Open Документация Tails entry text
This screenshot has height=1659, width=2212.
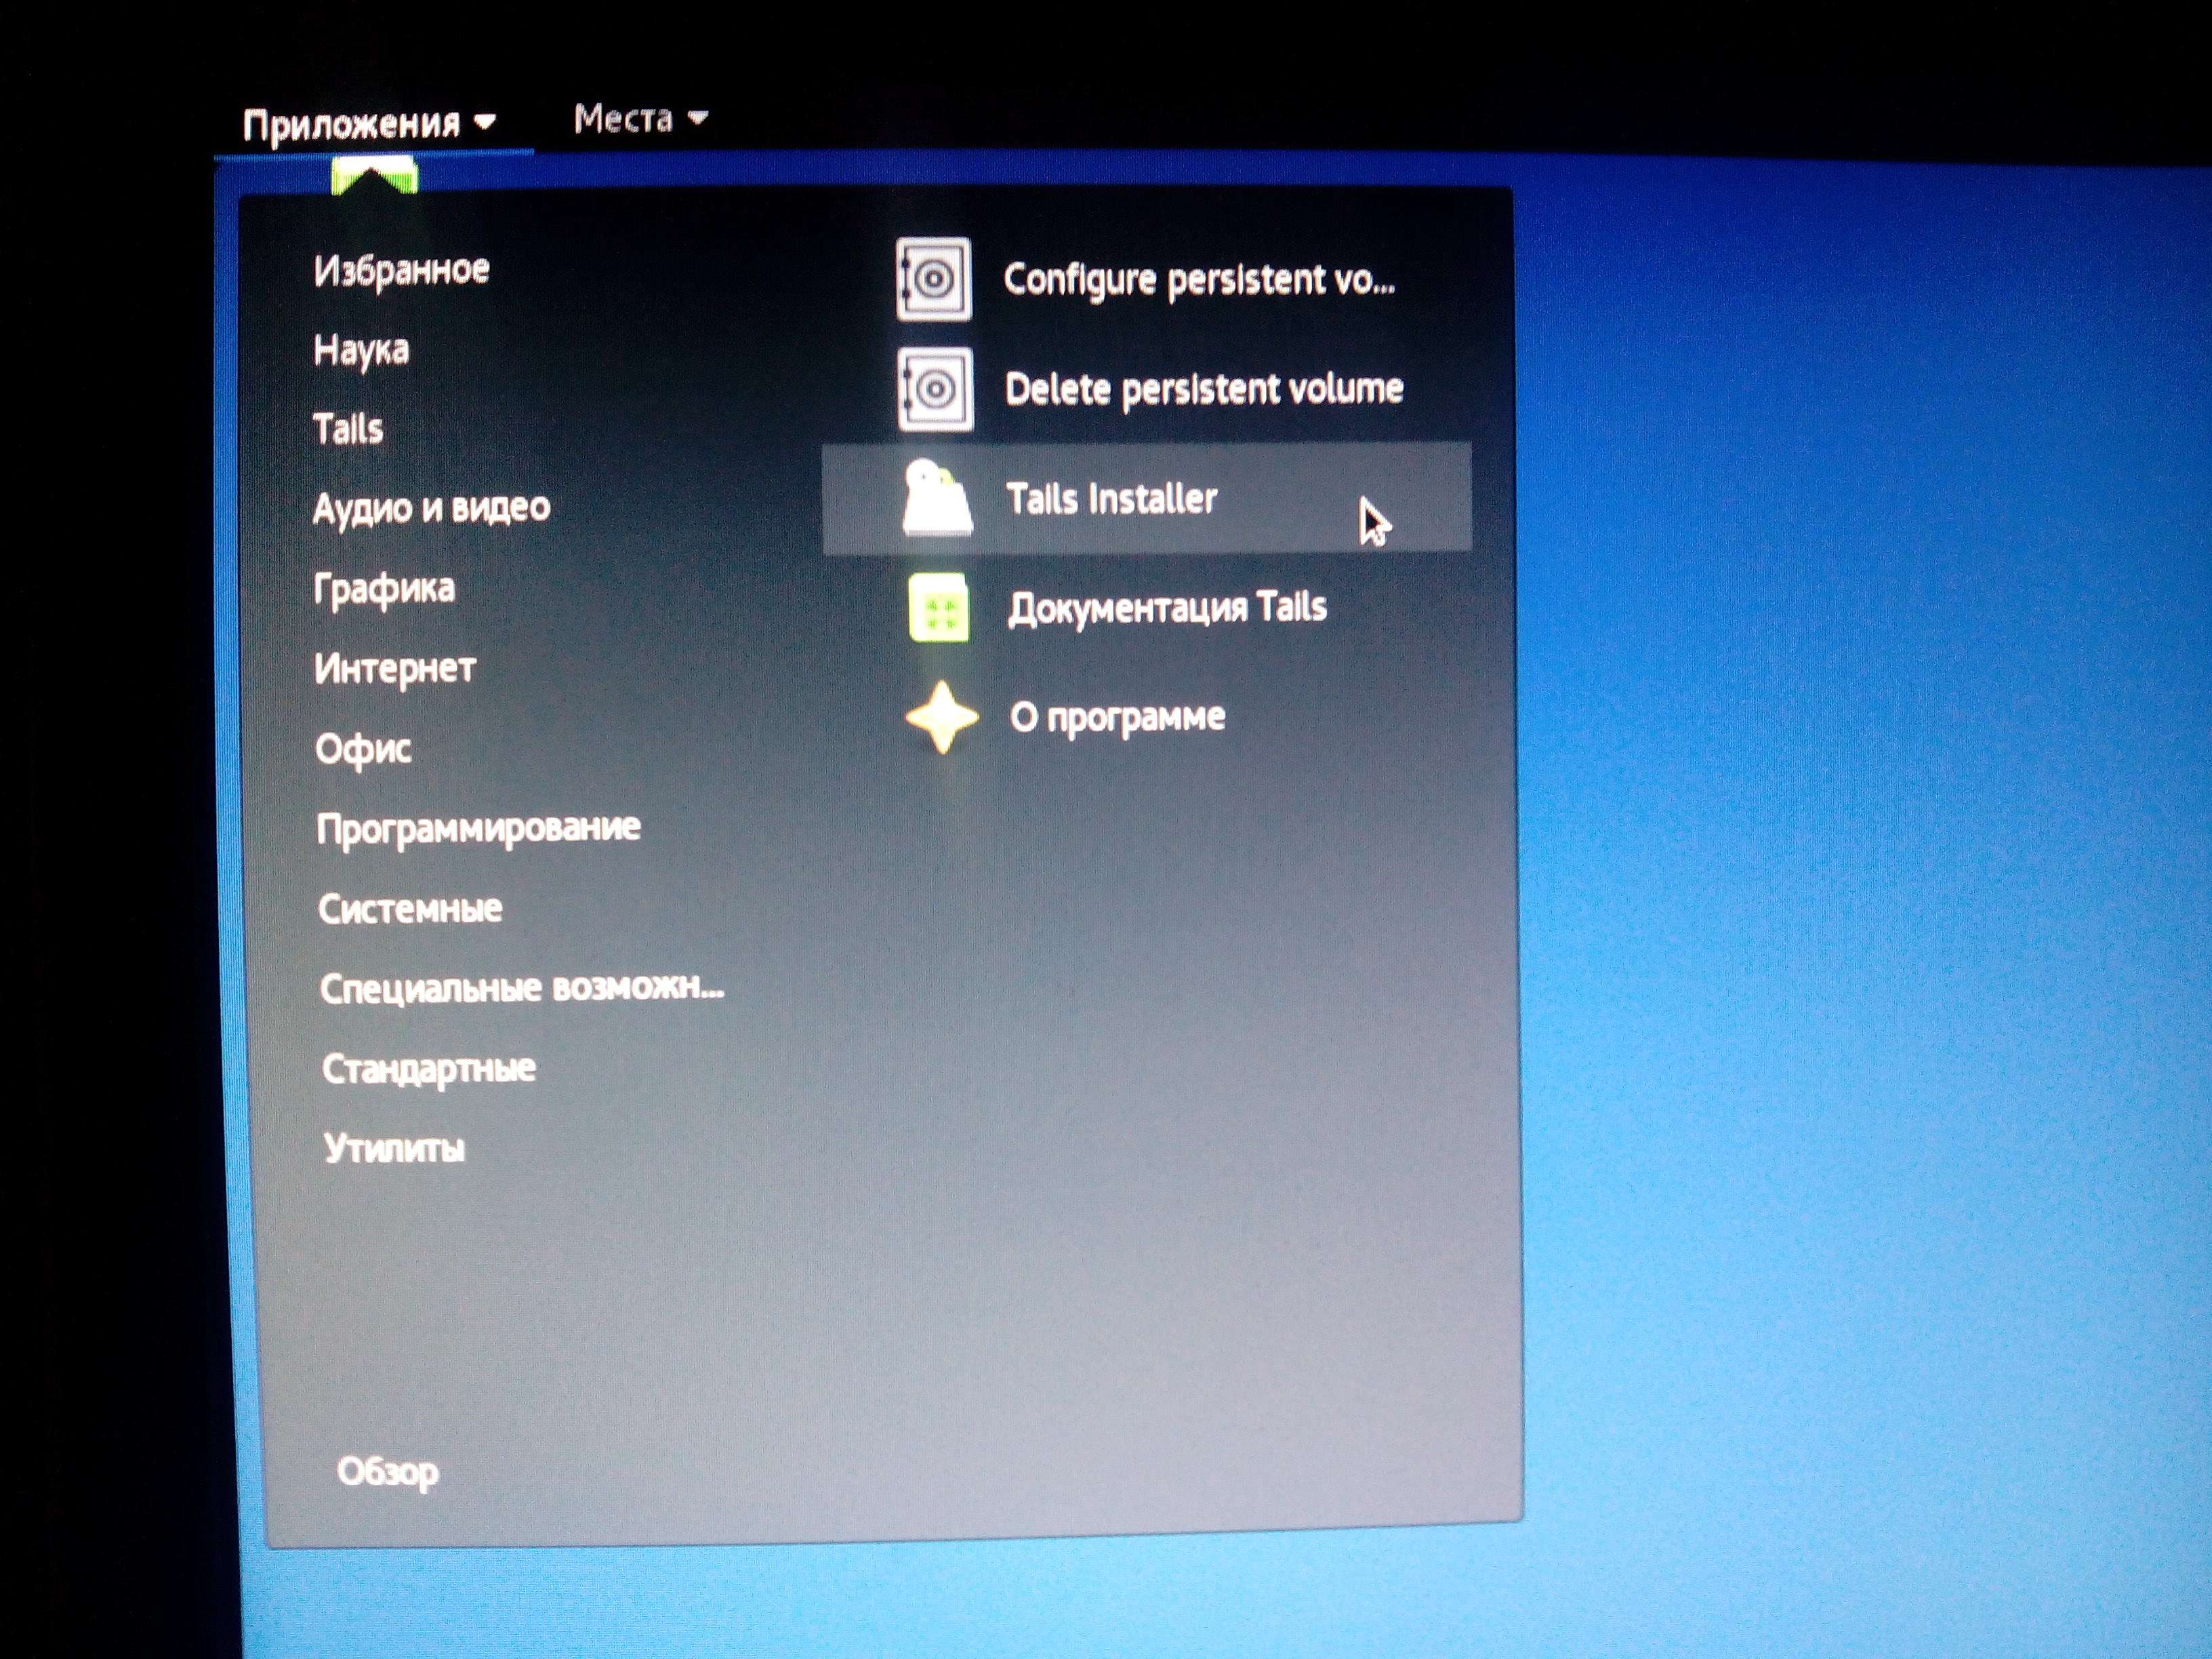coord(1167,608)
